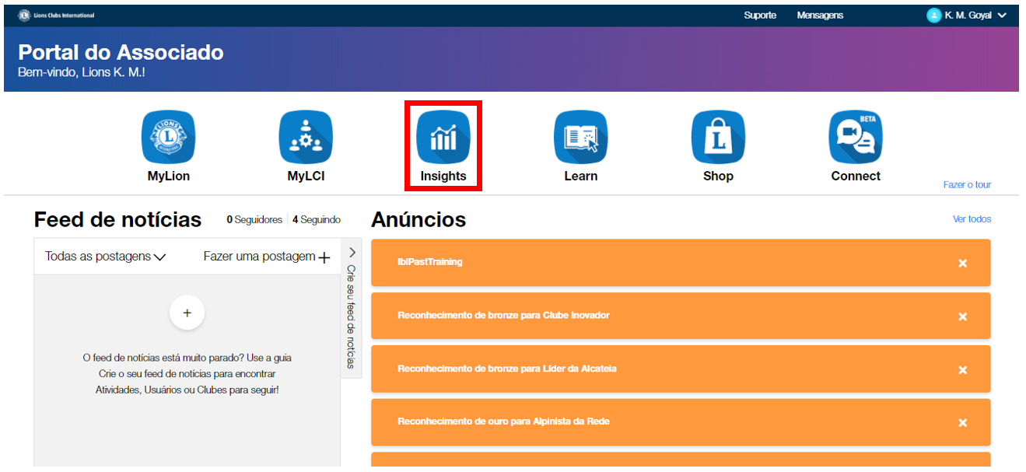View the 0 Seguidores count

tap(254, 220)
